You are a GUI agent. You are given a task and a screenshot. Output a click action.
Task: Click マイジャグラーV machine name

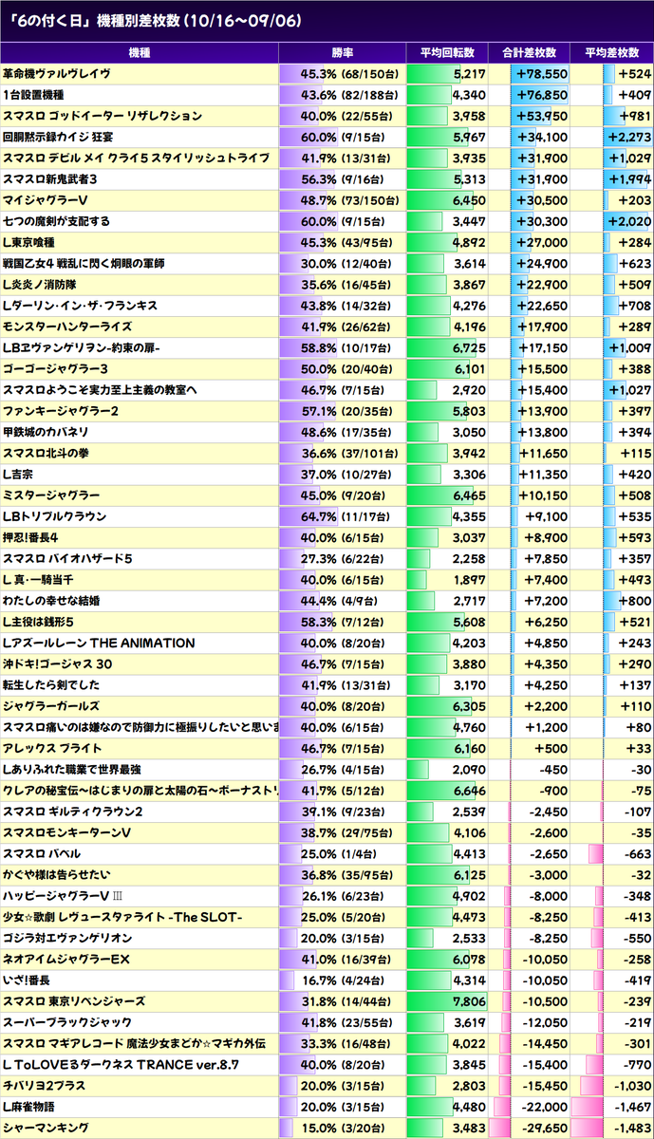click(x=45, y=199)
